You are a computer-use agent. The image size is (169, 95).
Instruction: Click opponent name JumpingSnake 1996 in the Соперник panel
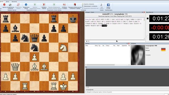tap(151, 46)
